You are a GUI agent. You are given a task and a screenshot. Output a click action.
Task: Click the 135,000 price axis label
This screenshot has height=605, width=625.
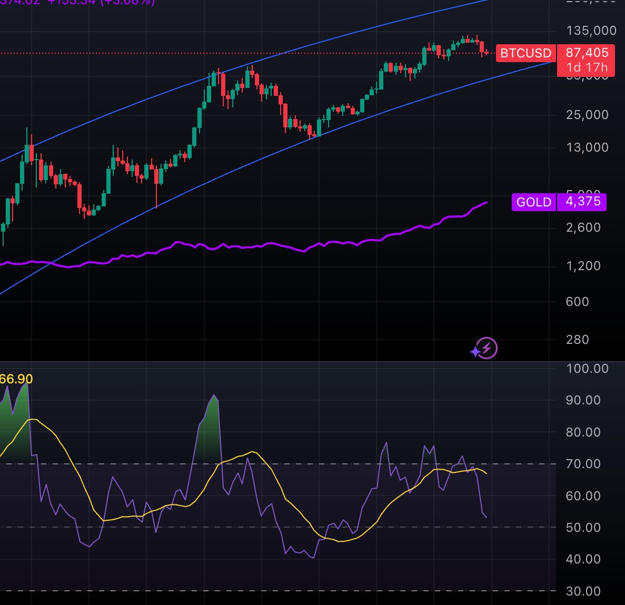coord(591,31)
